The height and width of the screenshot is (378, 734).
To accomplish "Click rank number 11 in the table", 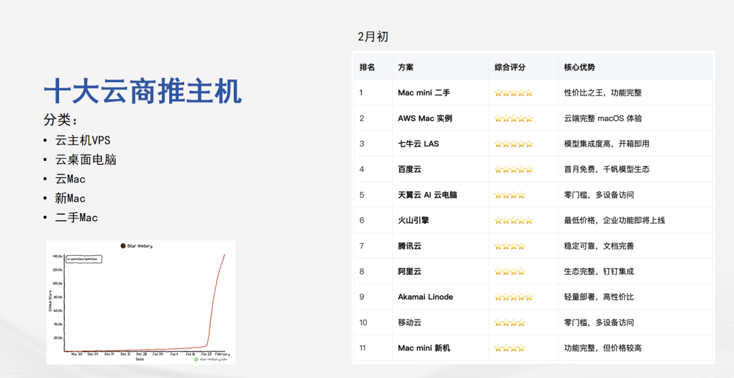I will pyautogui.click(x=363, y=348).
